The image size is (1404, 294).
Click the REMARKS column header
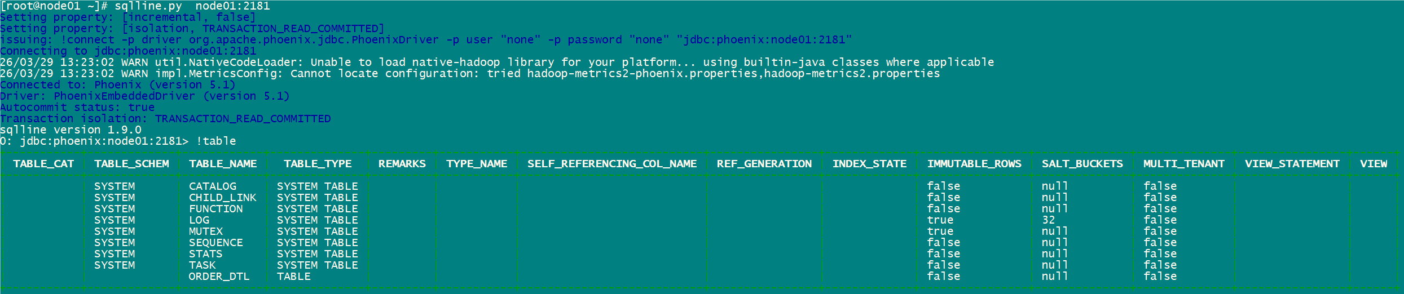402,164
